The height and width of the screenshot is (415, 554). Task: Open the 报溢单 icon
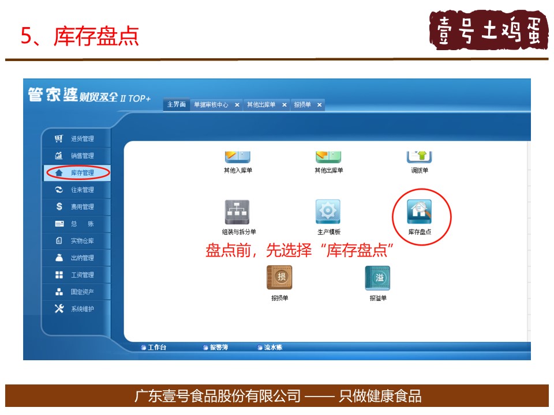(x=377, y=278)
